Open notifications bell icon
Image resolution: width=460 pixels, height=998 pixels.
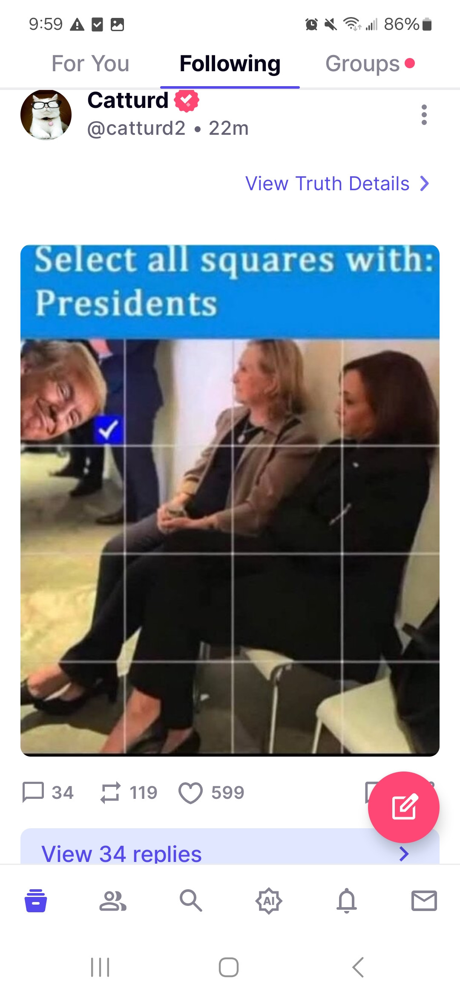pos(347,900)
